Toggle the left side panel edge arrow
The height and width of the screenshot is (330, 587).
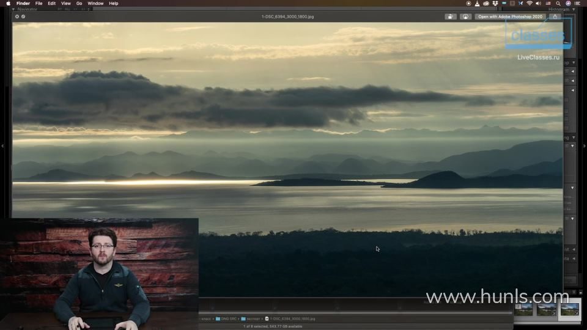pyautogui.click(x=2, y=146)
